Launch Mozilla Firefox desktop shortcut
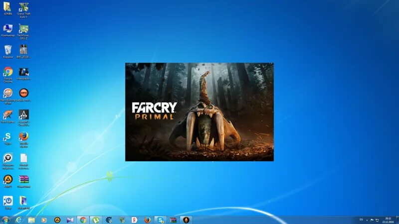 tap(23, 140)
